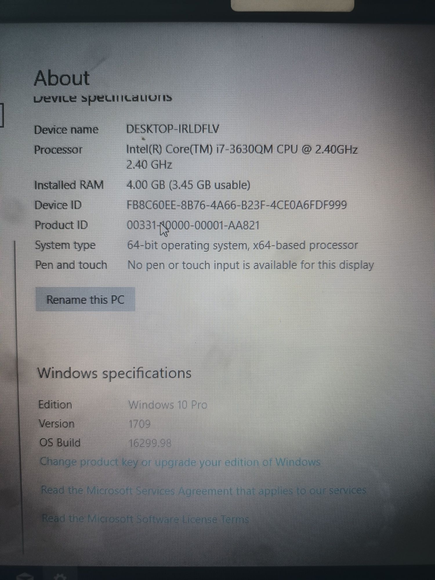Click the Pen and touch label
The height and width of the screenshot is (580, 435).
(x=71, y=265)
